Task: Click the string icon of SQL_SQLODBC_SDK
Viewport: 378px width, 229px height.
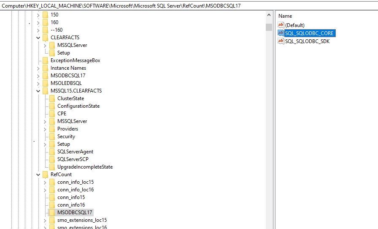Action: [281, 41]
